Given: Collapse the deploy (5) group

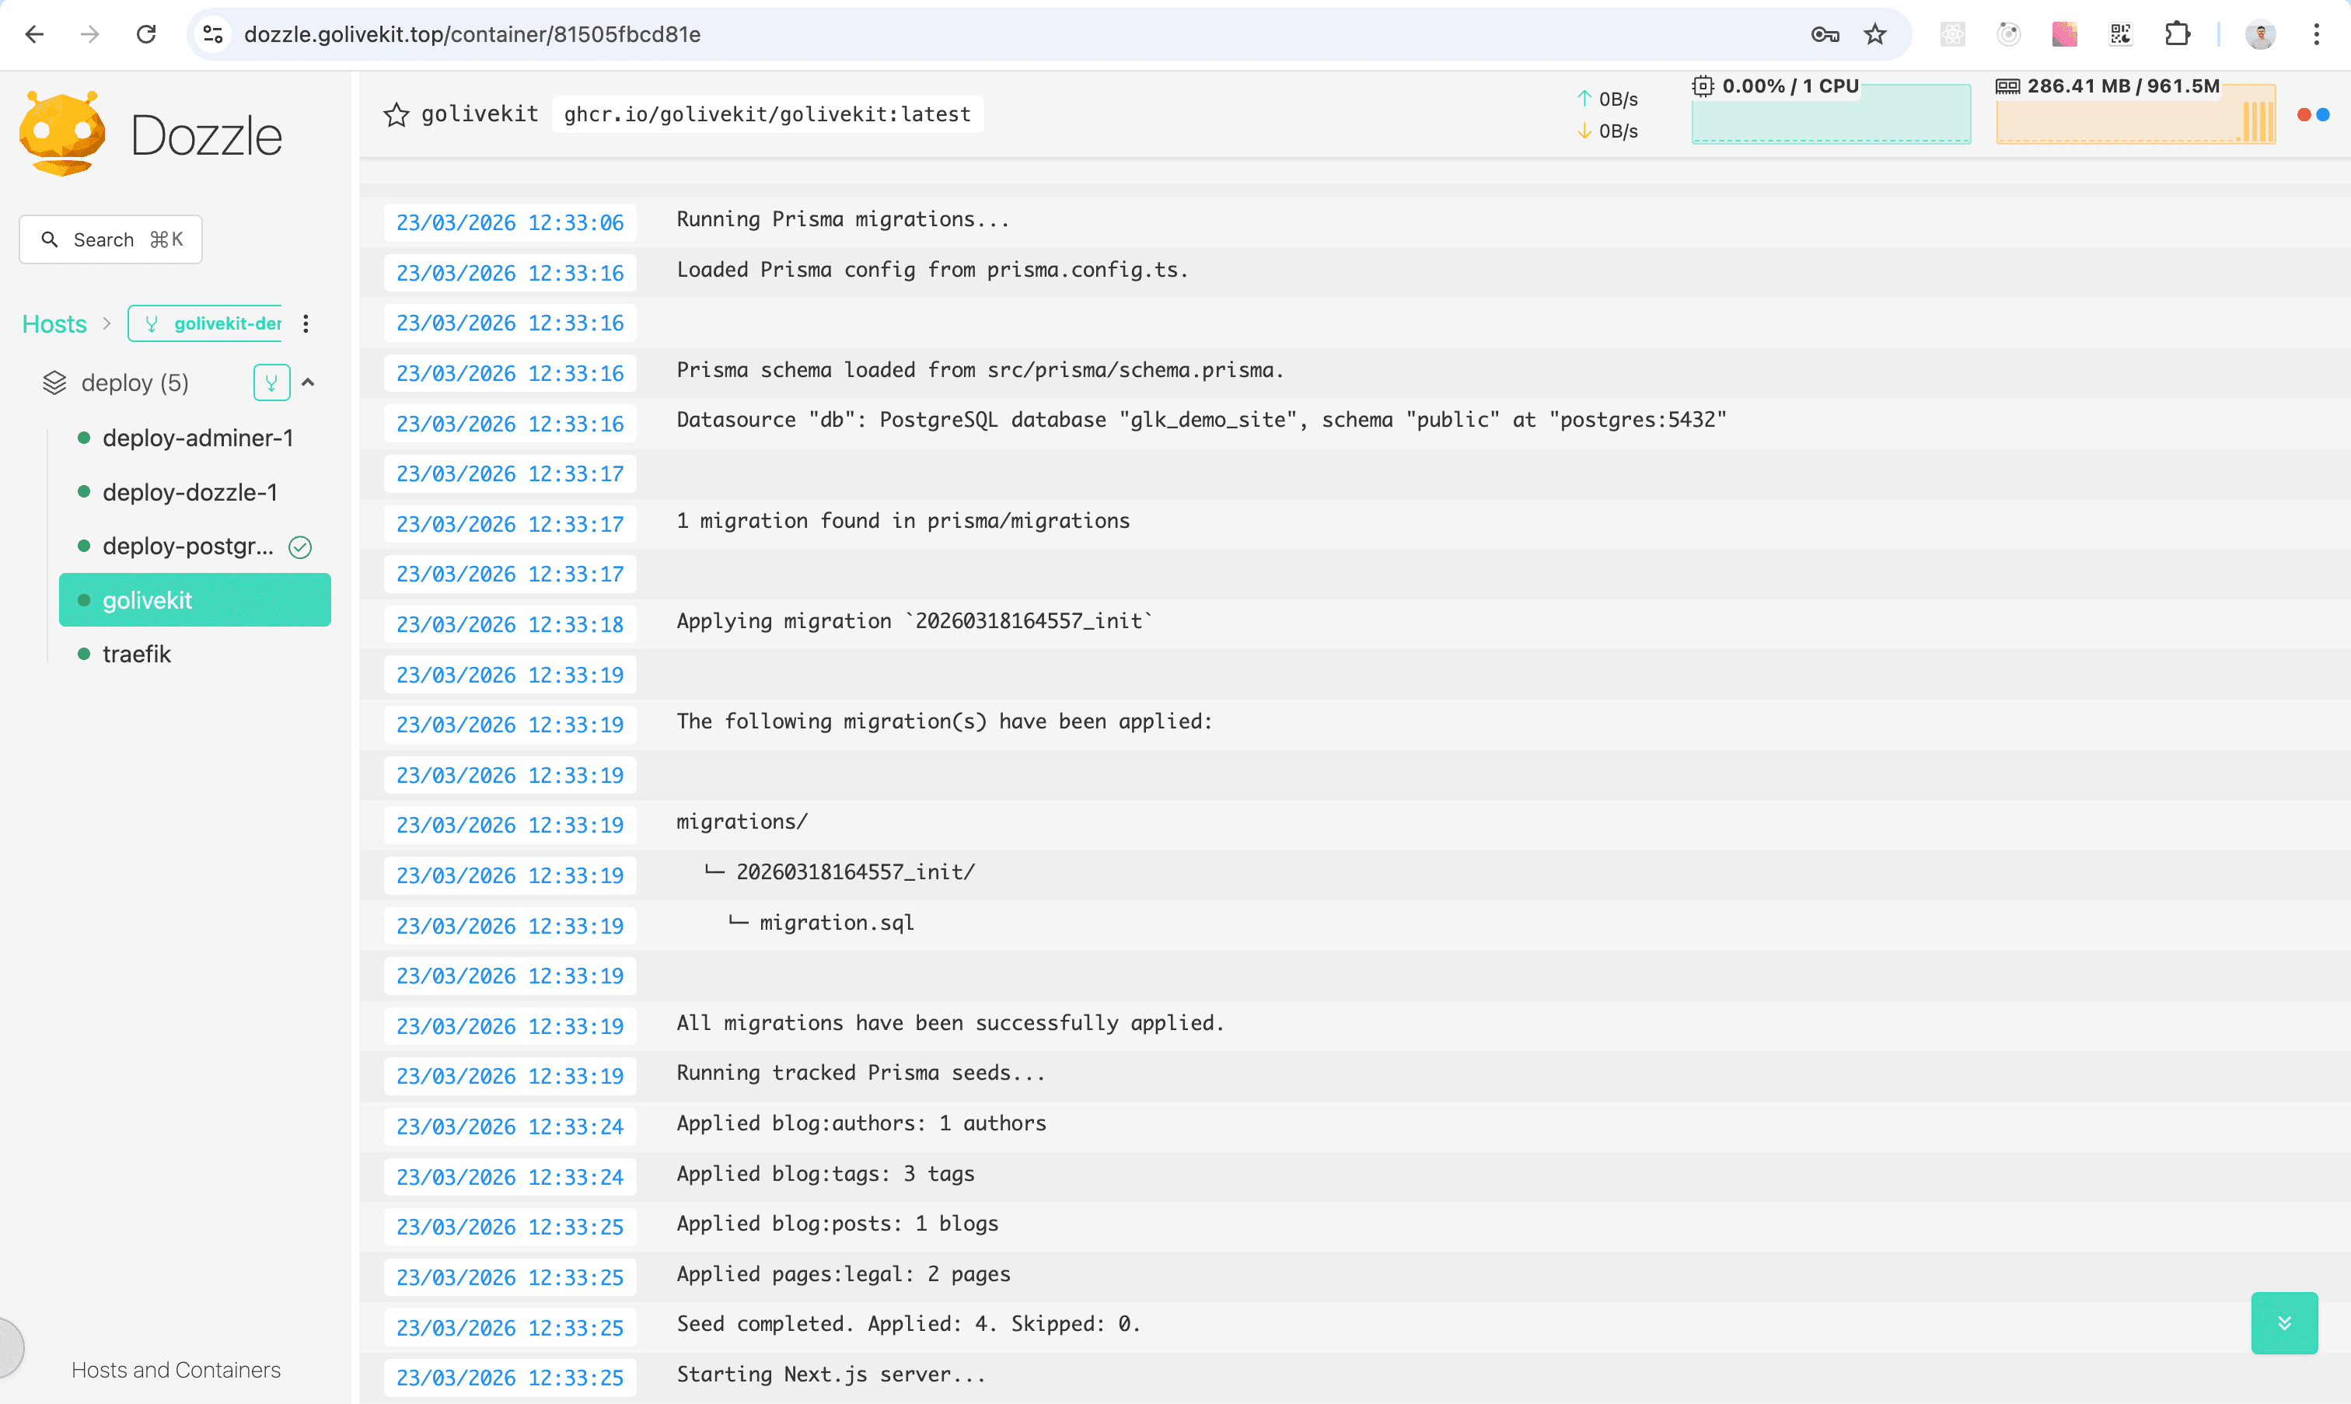Looking at the screenshot, I should coord(307,382).
